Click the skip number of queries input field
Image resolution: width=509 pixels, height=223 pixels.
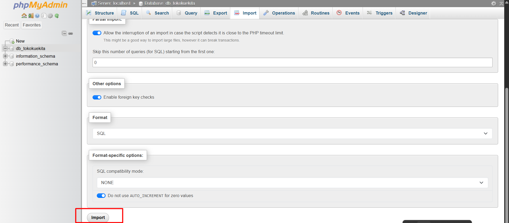coord(292,62)
